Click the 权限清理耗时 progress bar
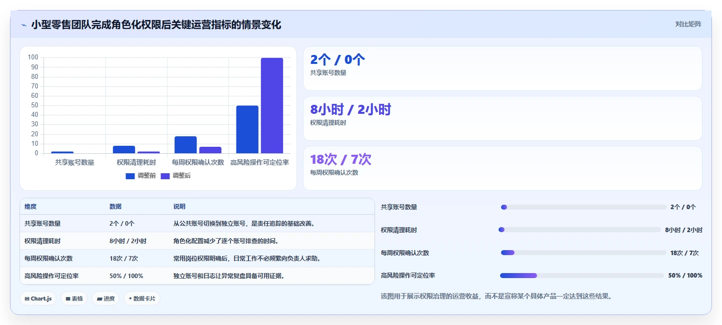Screen dimensions: 722x325 click(x=579, y=230)
